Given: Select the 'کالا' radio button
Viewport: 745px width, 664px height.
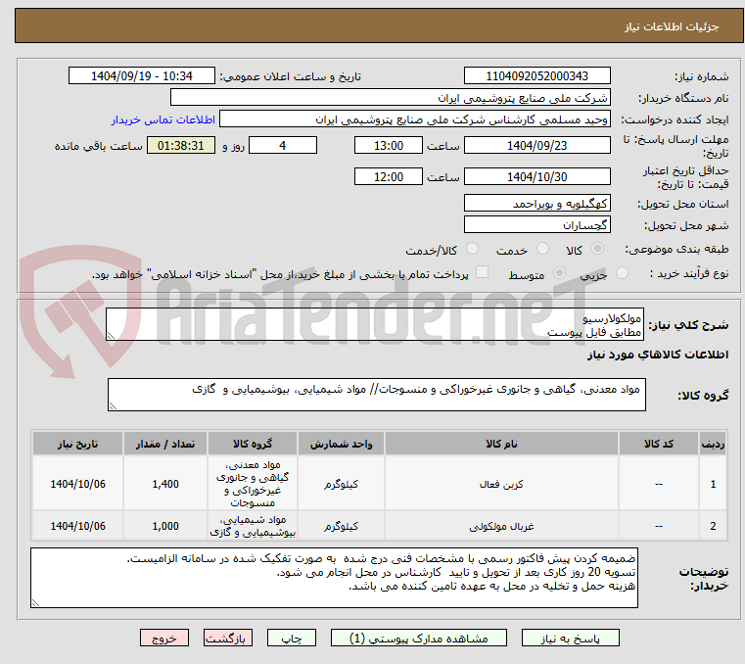Looking at the screenshot, I should [x=597, y=249].
